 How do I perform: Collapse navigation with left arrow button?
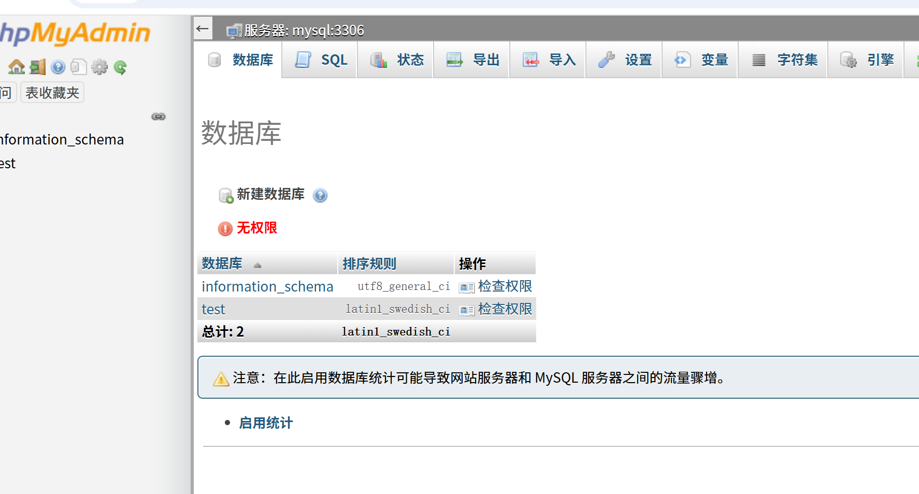point(203,28)
